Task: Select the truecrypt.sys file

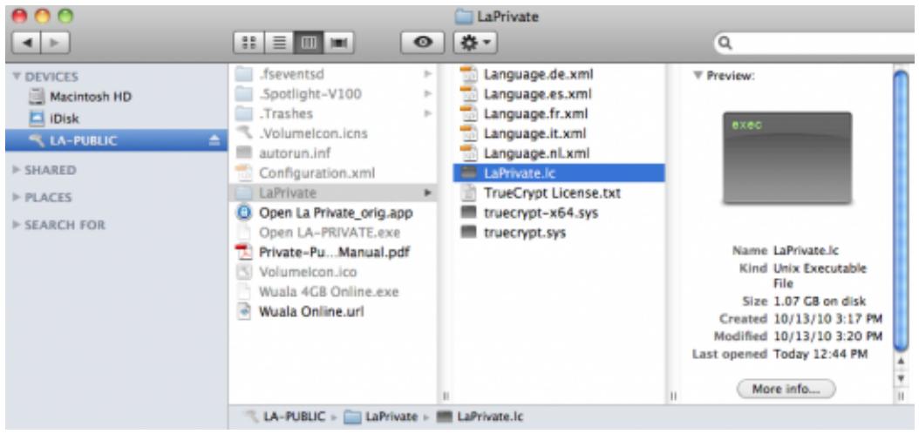Action: tap(559, 233)
